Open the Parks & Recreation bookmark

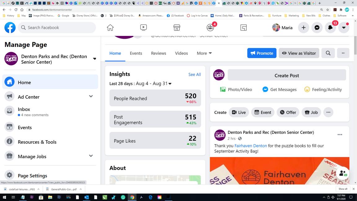[252, 16]
